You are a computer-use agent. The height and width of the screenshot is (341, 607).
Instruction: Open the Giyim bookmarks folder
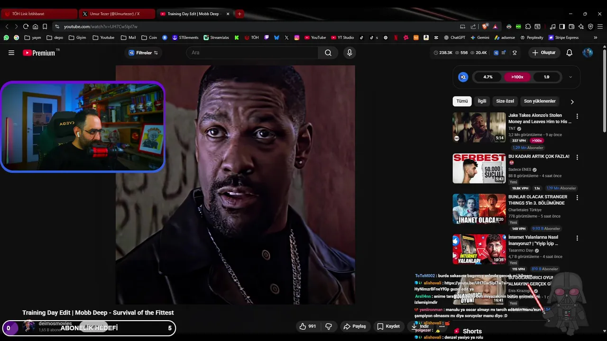pyautogui.click(x=77, y=37)
